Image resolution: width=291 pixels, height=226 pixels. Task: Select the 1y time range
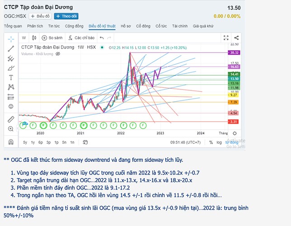(33, 142)
